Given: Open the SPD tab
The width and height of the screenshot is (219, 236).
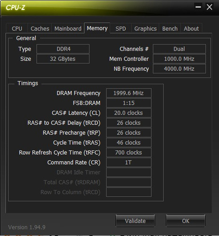Looking at the screenshot, I should 121,29.
